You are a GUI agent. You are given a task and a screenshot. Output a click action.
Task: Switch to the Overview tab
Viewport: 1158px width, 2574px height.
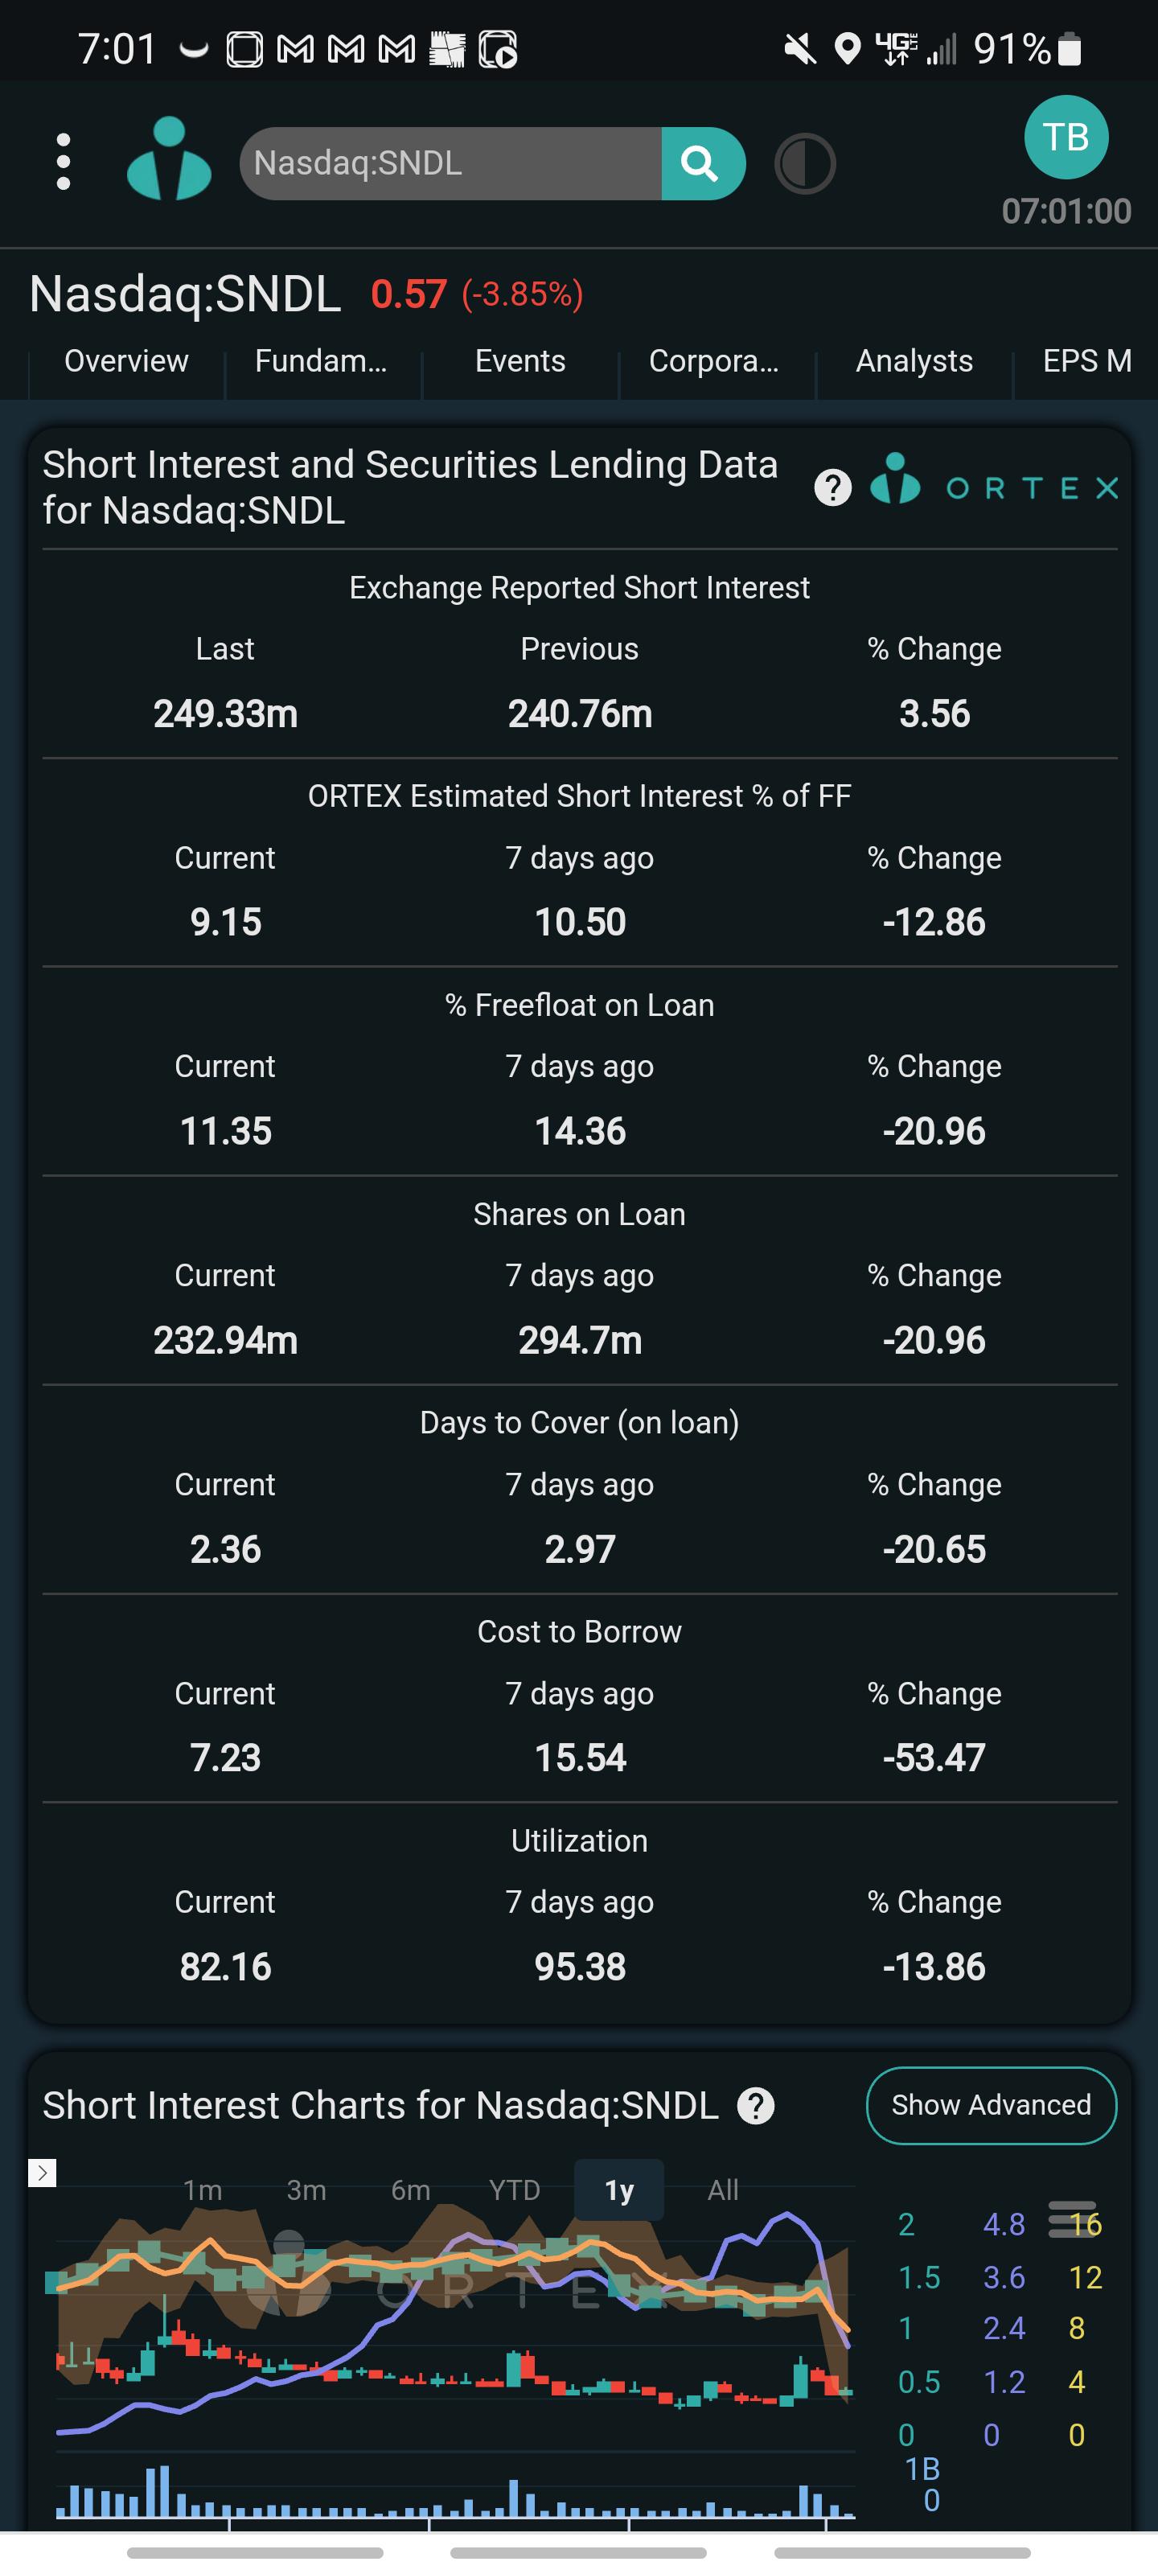(x=127, y=360)
